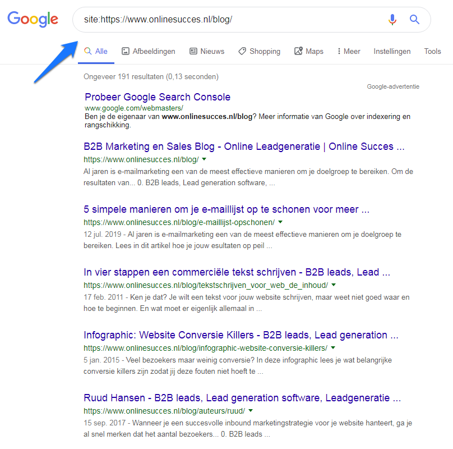453x449 pixels.
Task: Click the Nieuws newspaper icon
Action: point(193,51)
